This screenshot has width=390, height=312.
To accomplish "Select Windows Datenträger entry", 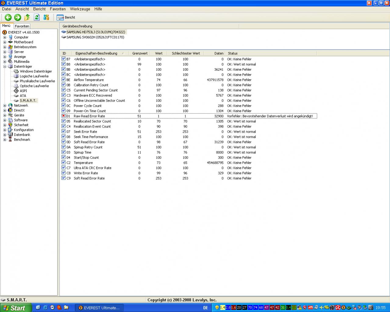I will pyautogui.click(x=36, y=71).
